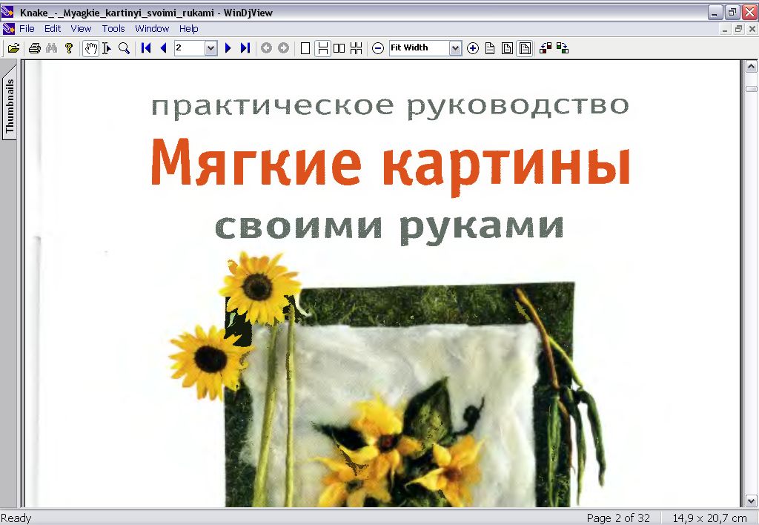
Task: Switch to continuous facing pages layout
Action: [x=357, y=48]
